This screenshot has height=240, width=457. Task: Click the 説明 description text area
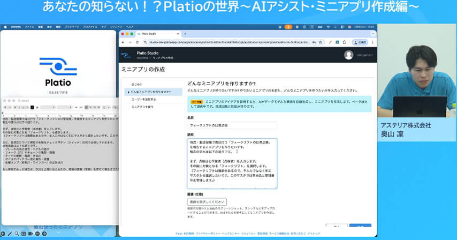coord(232,163)
